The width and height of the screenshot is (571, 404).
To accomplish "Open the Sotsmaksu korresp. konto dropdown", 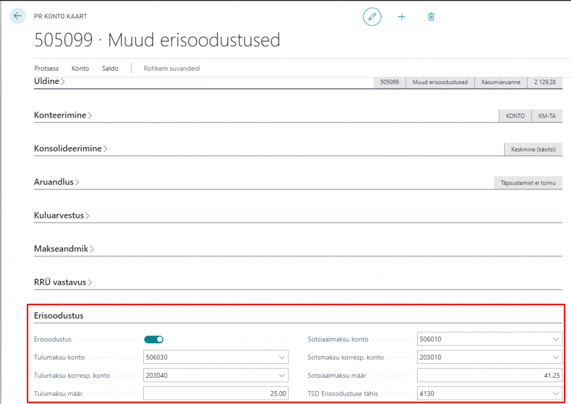I will [x=555, y=357].
